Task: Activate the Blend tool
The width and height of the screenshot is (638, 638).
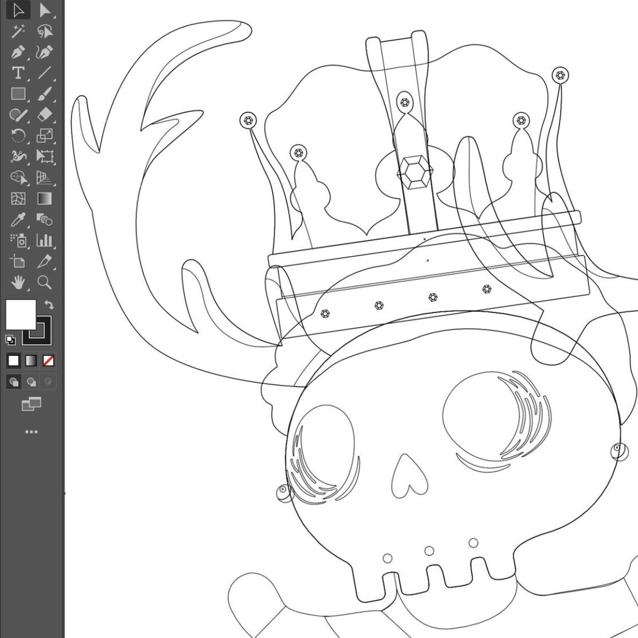Action: click(x=45, y=220)
